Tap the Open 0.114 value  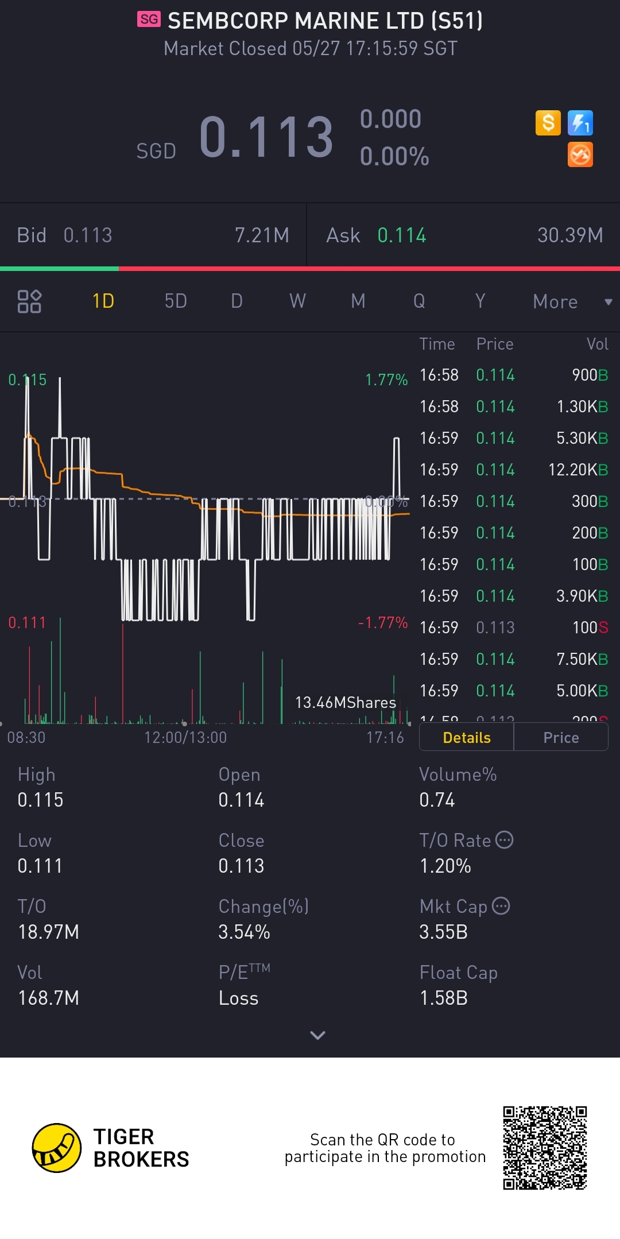(x=241, y=800)
